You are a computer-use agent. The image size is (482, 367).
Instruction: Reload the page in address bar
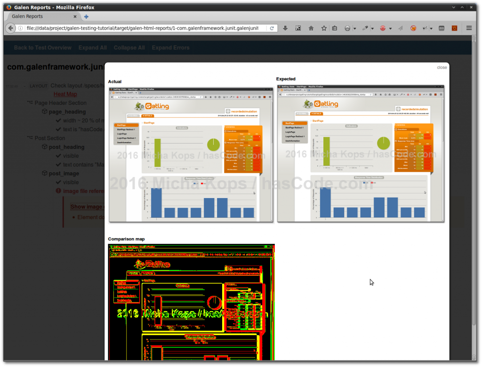click(272, 28)
